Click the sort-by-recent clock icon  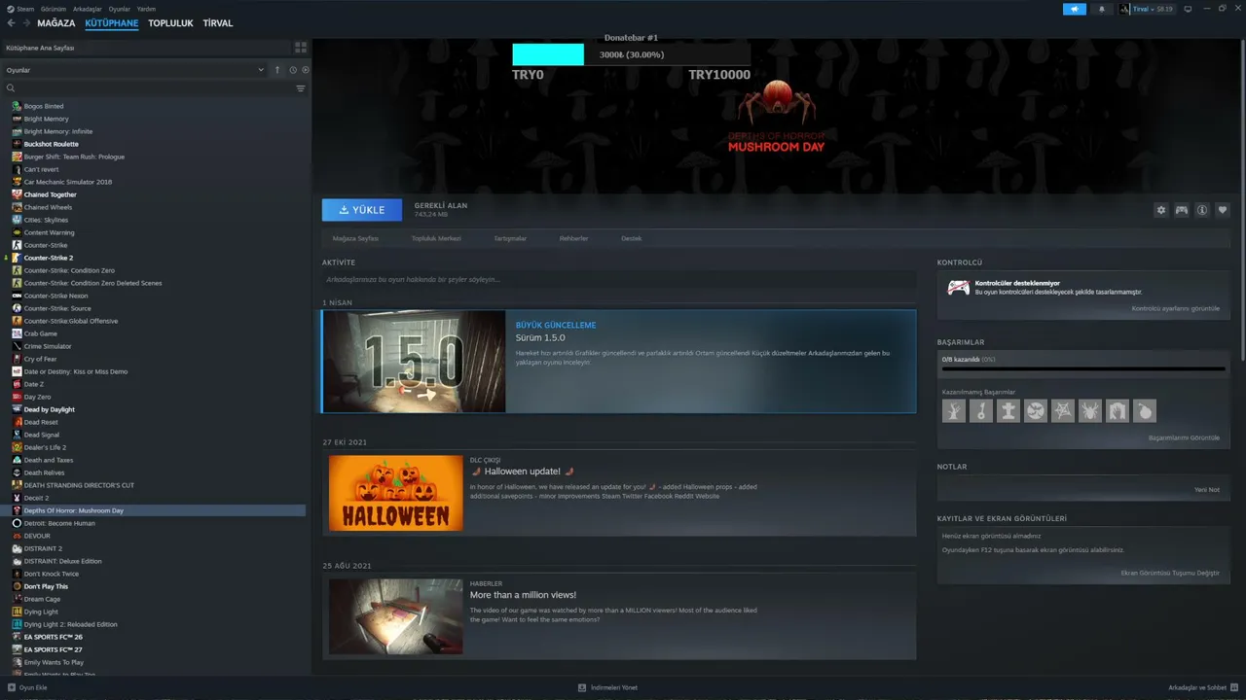292,70
